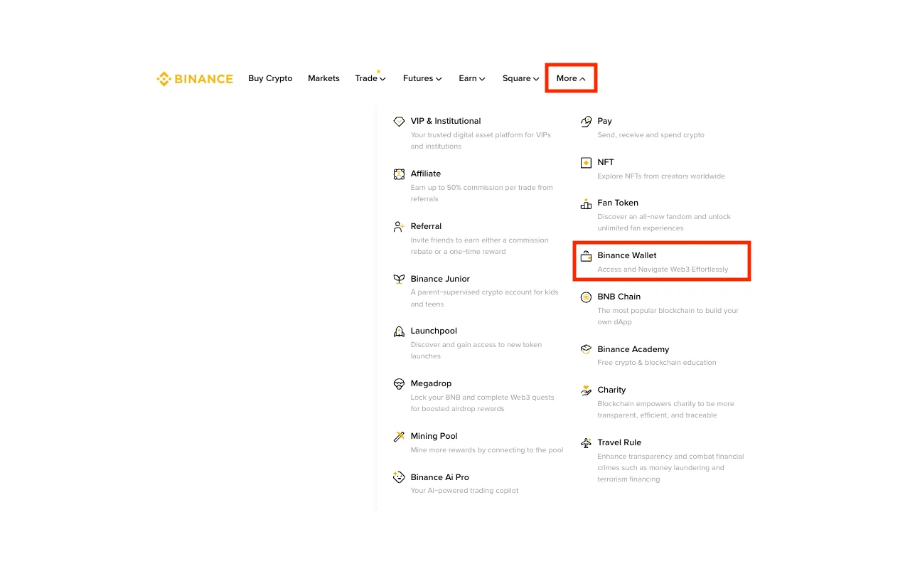Open the Fan Token link
The height and width of the screenshot is (569, 910).
pyautogui.click(x=618, y=203)
